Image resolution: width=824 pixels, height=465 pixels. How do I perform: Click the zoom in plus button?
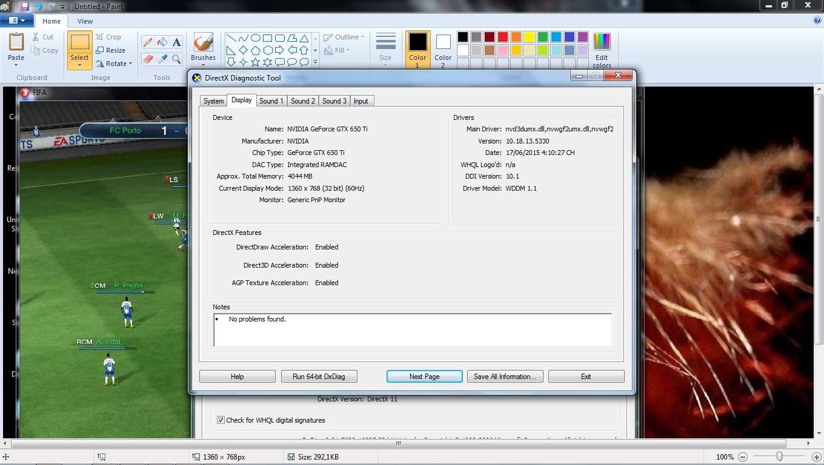pos(816,457)
